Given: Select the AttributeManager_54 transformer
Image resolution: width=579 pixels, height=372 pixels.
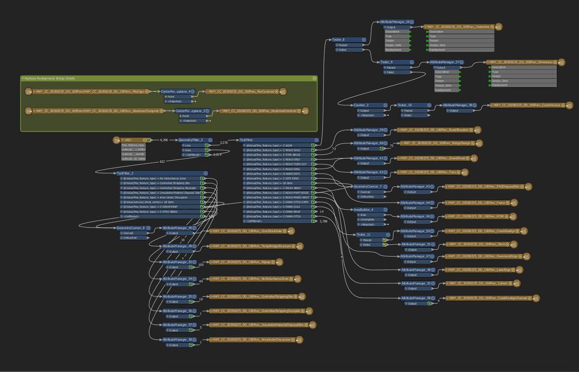Looking at the screenshot, I should click(x=179, y=279).
